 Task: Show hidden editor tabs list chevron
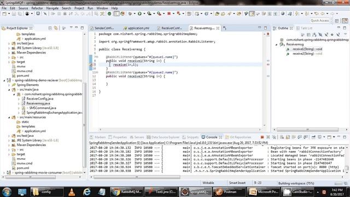(x=225, y=28)
